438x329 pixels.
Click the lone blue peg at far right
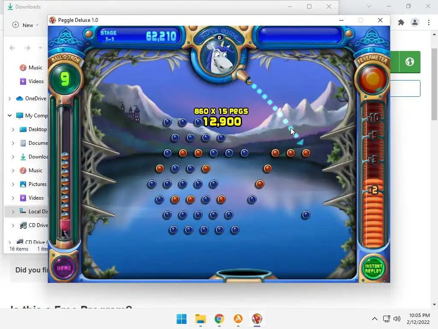click(x=306, y=215)
